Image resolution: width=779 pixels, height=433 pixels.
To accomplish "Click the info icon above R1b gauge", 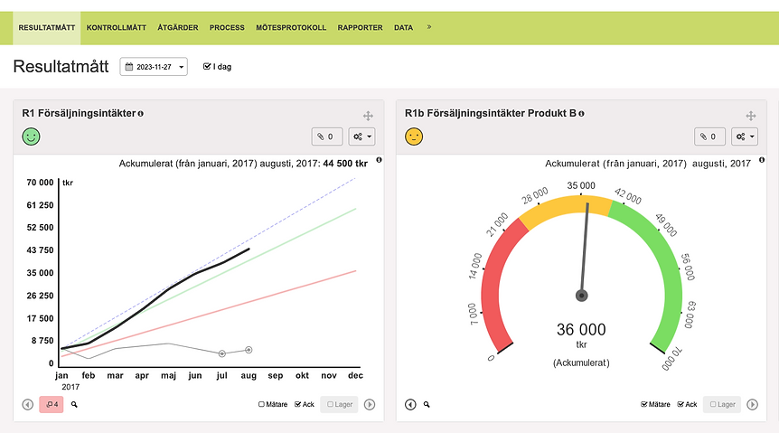I will click(x=762, y=160).
